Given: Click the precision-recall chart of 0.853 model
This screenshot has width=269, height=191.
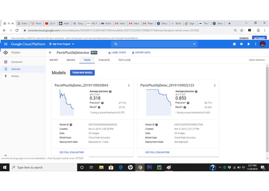Looking at the screenshot, I should pyautogui.click(x=159, y=102).
